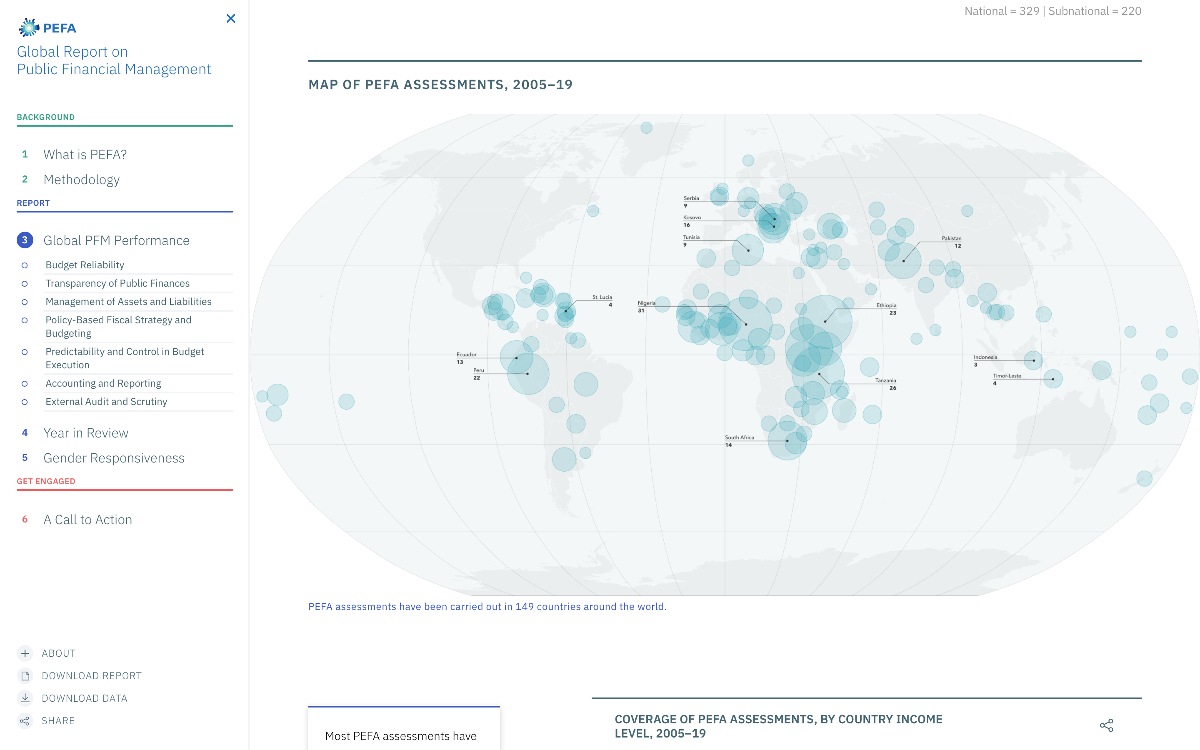Click the chapter 3 number badge

click(x=25, y=240)
